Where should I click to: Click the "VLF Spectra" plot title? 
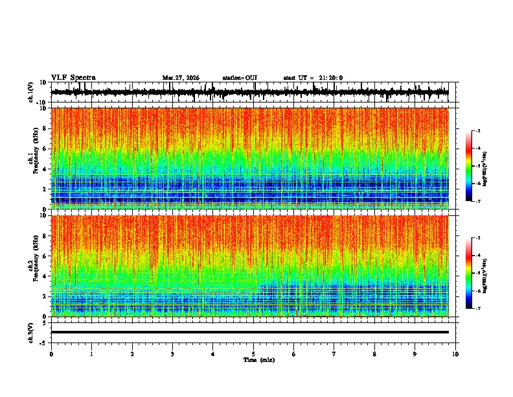73,78
